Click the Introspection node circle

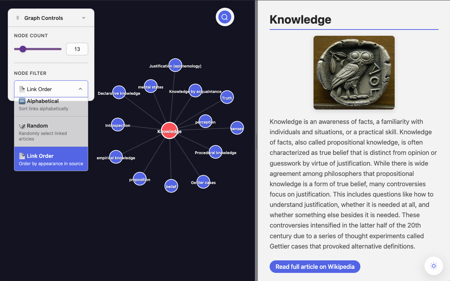pyautogui.click(x=118, y=125)
